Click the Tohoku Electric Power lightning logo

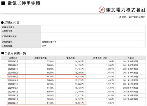point(102,10)
